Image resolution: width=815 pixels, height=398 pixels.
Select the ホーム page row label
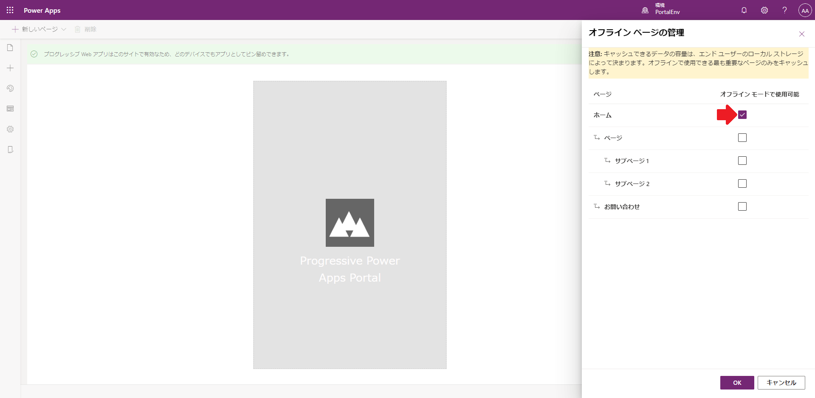point(602,115)
